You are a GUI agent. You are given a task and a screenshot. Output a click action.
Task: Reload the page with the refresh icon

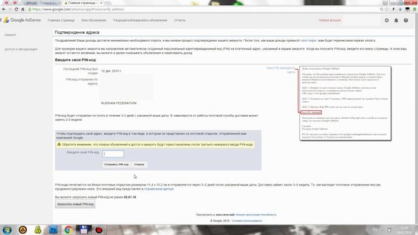click(x=16, y=9)
